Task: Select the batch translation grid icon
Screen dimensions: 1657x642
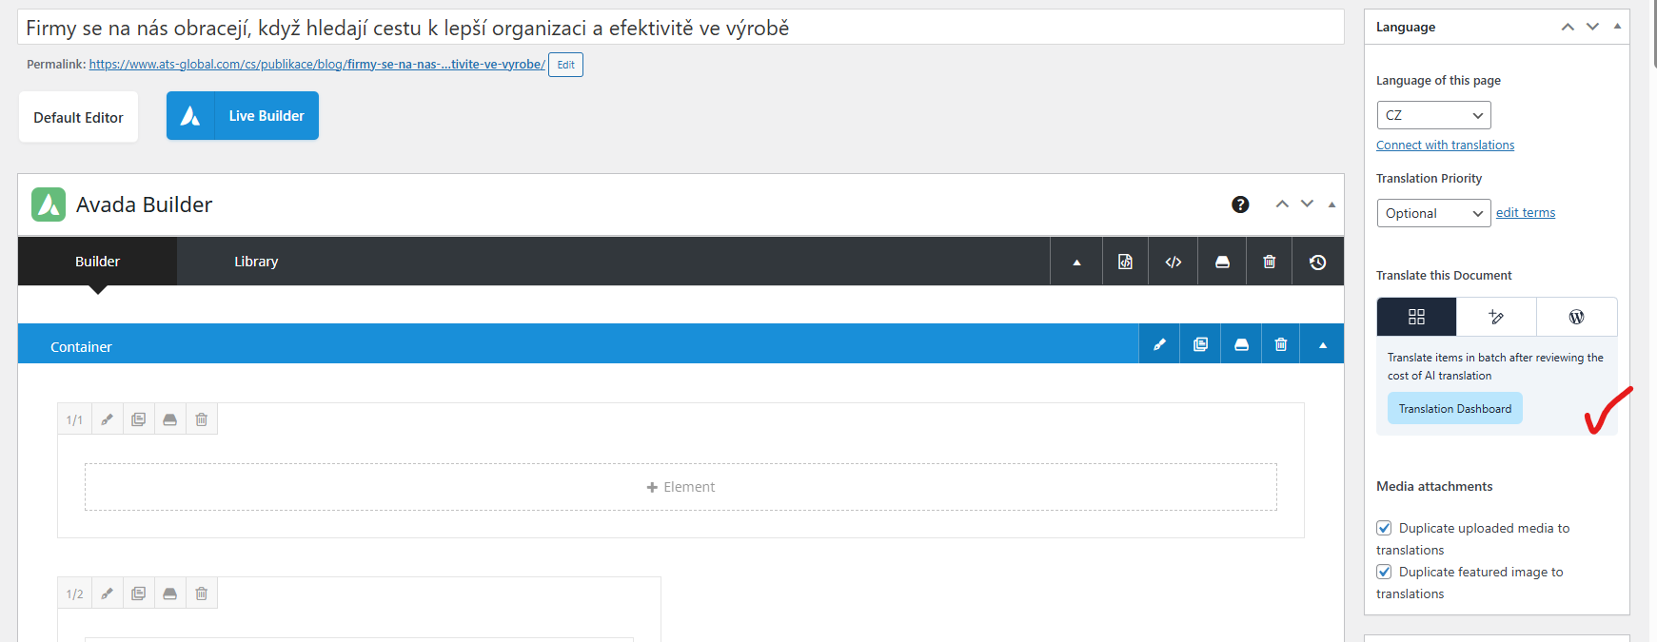Action: tap(1416, 317)
